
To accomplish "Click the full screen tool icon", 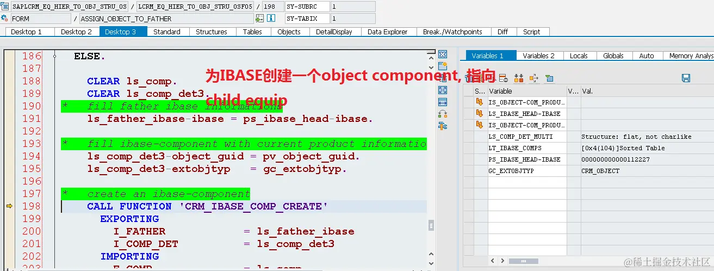I will (x=443, y=90).
